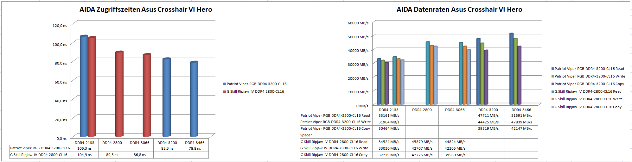Click the '86,8 ns' data table cell
This screenshot has width=632, height=162.
(140, 155)
